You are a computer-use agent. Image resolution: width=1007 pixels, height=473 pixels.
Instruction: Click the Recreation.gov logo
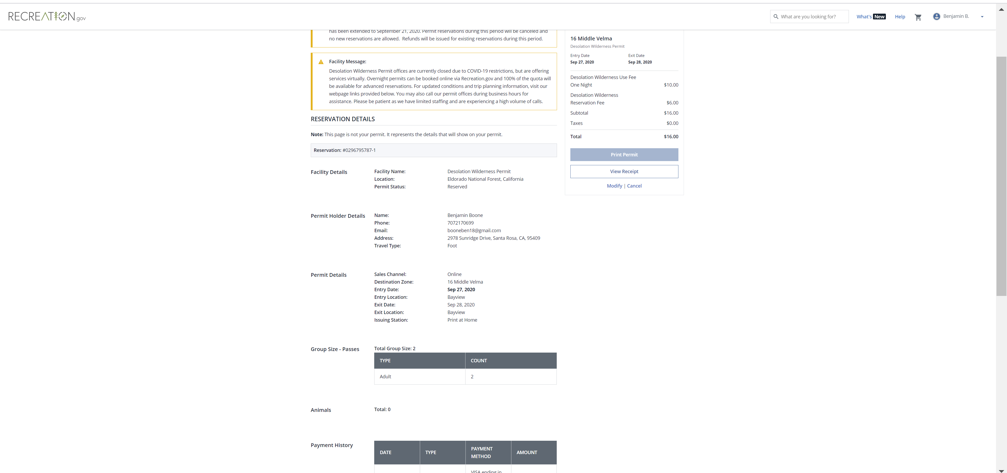[x=47, y=17]
